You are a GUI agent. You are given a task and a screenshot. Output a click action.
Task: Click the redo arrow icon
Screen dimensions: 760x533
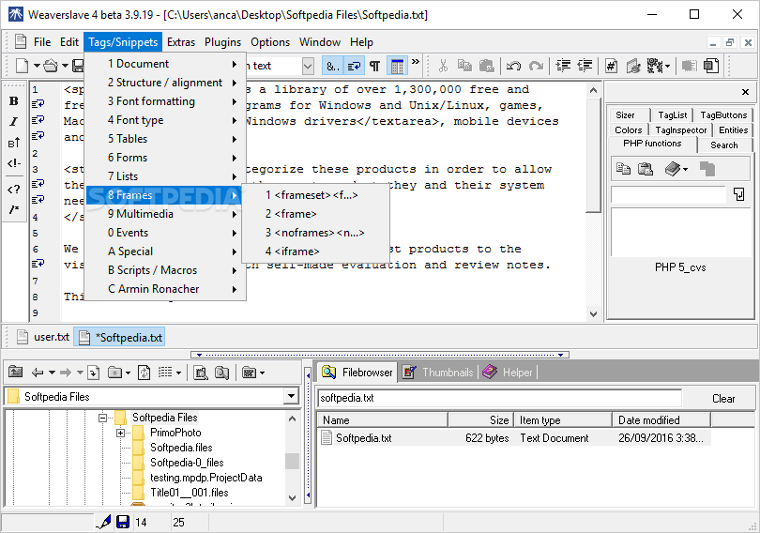[x=536, y=66]
